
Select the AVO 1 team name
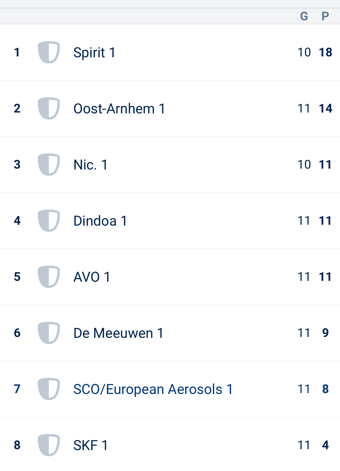92,277
